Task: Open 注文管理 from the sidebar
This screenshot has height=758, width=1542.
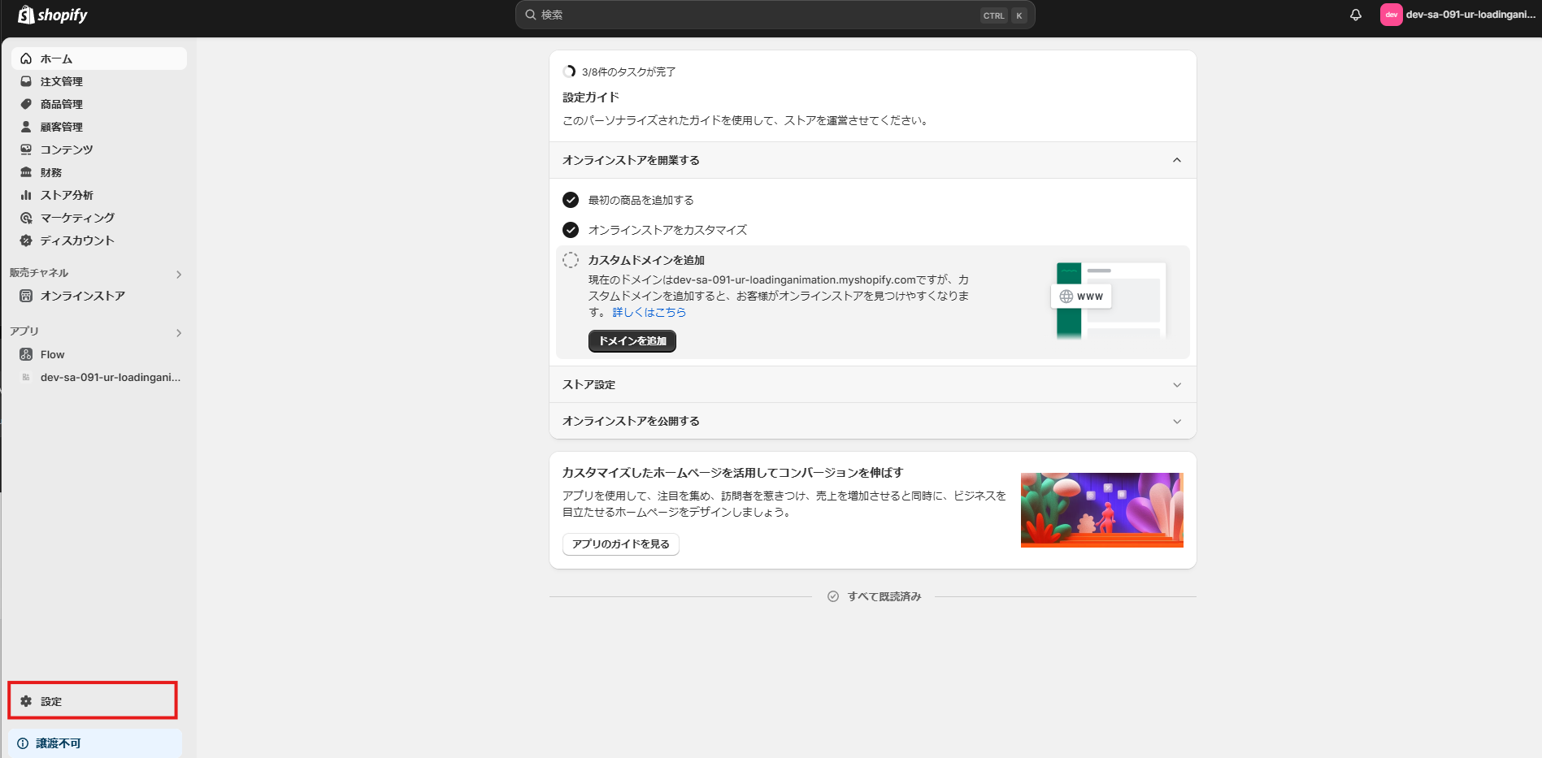Action: click(61, 81)
